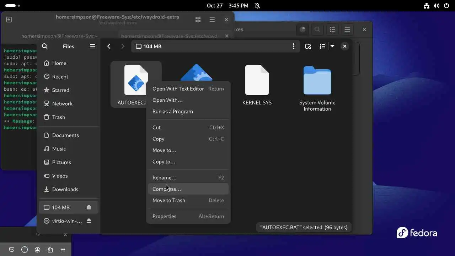455x256 pixels.
Task: Choose Open With Text Editor
Action: 188,89
